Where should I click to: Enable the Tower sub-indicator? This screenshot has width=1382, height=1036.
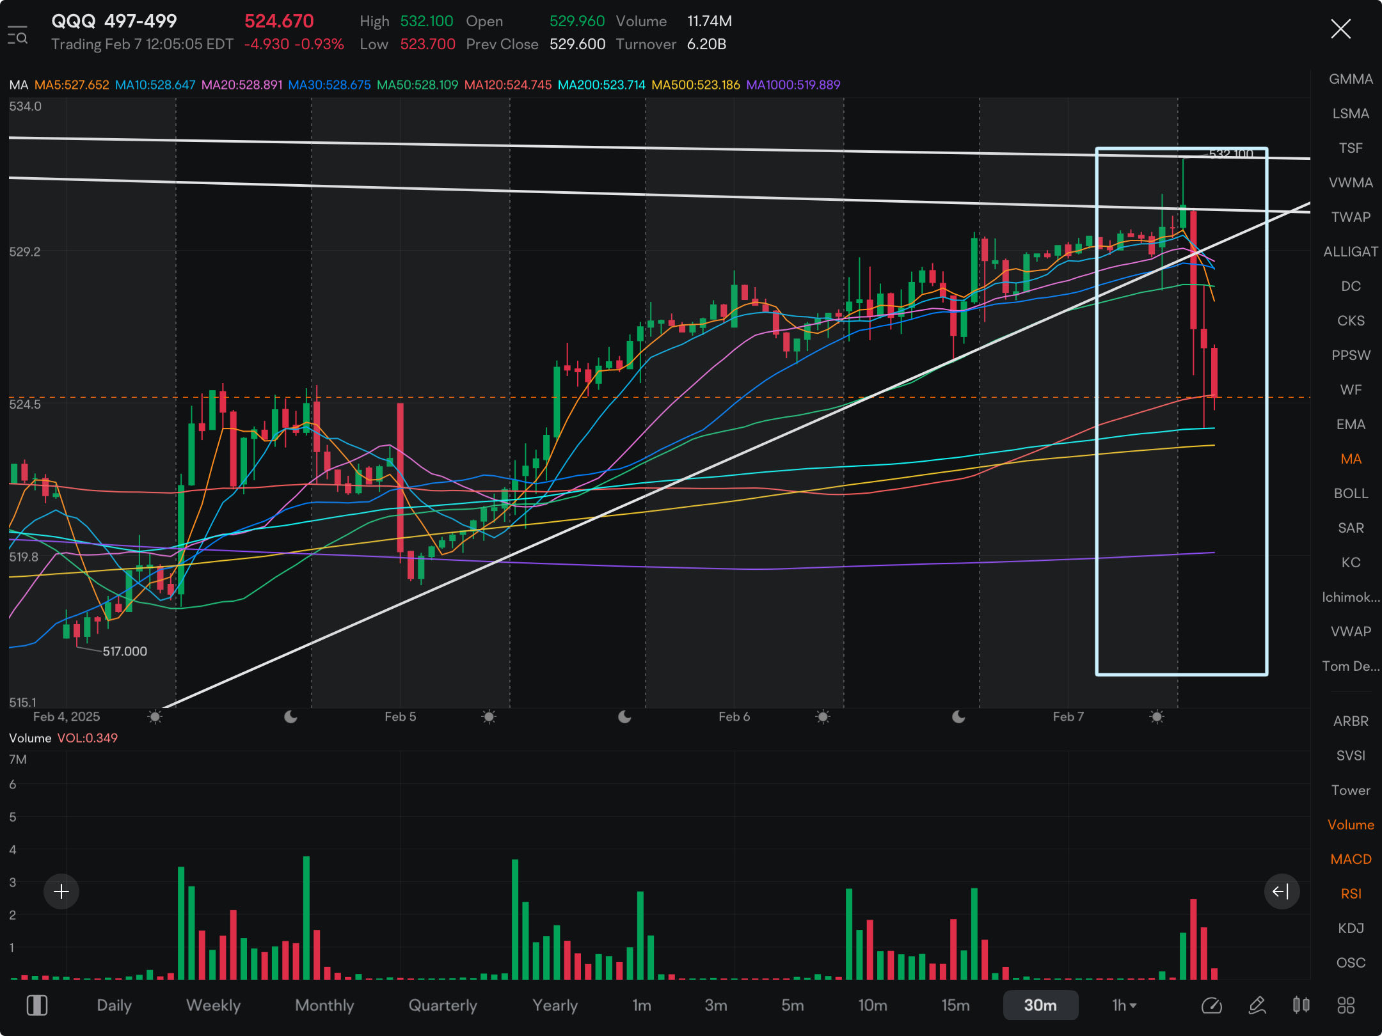tap(1351, 790)
